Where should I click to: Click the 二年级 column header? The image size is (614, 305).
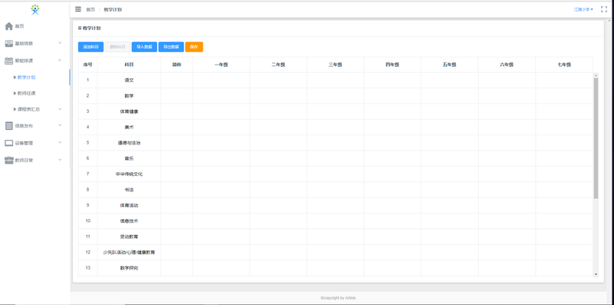pos(279,65)
